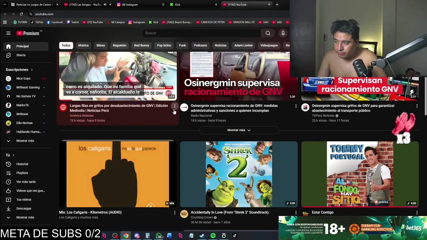
Task: Open the Kick bookmark
Action: coord(153,22)
